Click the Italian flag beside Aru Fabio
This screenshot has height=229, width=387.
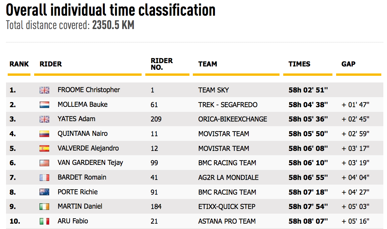[x=44, y=221]
